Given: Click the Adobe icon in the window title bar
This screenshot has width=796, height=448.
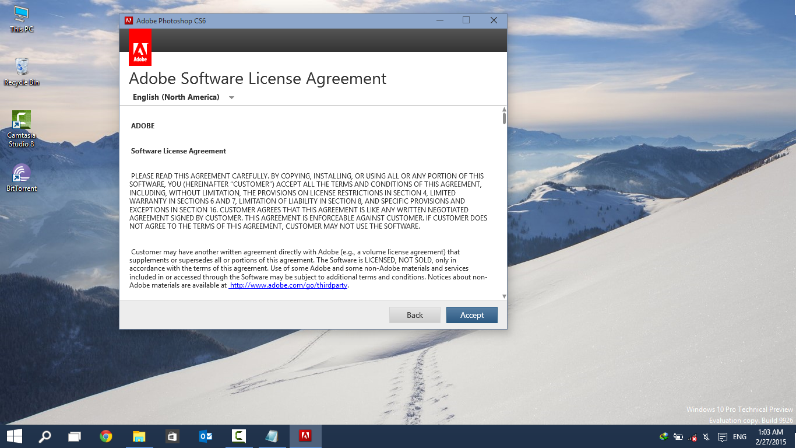Looking at the screenshot, I should tap(129, 20).
